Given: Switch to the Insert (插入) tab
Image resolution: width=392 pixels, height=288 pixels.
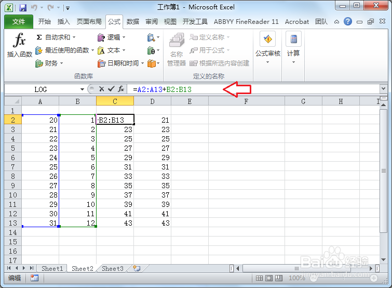Looking at the screenshot, I should pyautogui.click(x=63, y=22).
